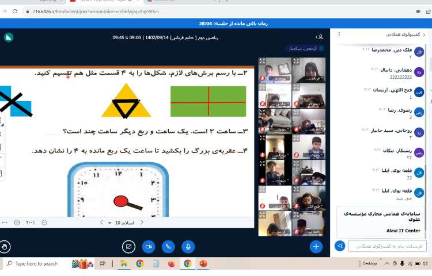Open Firefox from the taskbar

(172, 263)
